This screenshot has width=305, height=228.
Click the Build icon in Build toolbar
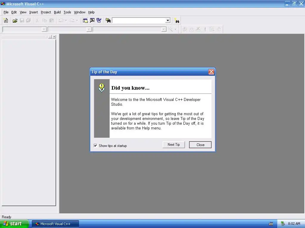[x=192, y=29]
